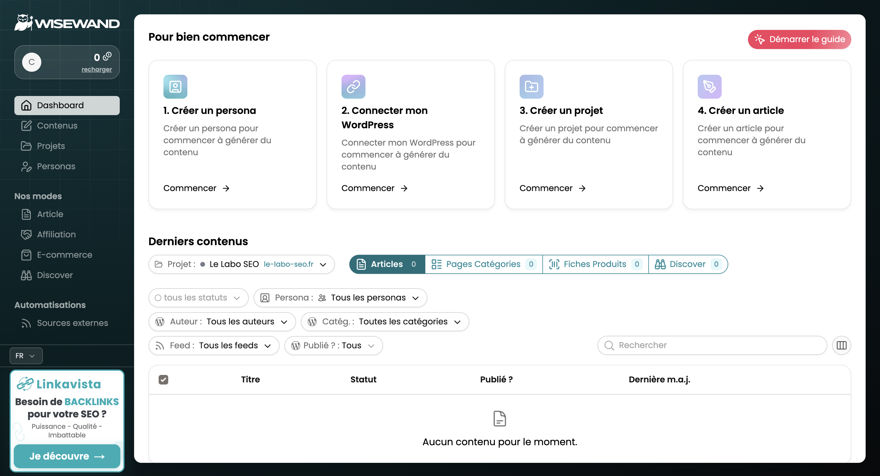This screenshot has height=476, width=880.
Task: Open the E-commerce mode
Action: [64, 254]
